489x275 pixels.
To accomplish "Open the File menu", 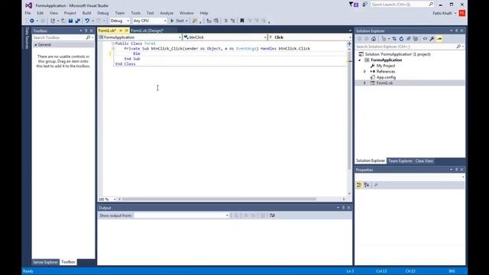I will tap(28, 13).
